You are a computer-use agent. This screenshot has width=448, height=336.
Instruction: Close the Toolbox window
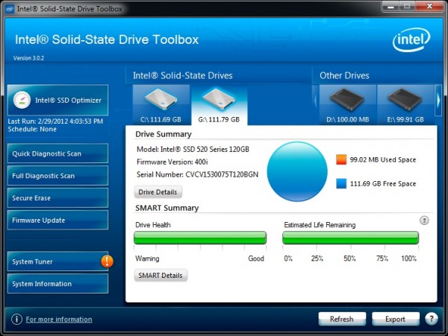[x=429, y=6]
